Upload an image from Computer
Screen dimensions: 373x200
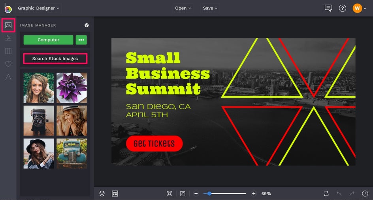(48, 40)
